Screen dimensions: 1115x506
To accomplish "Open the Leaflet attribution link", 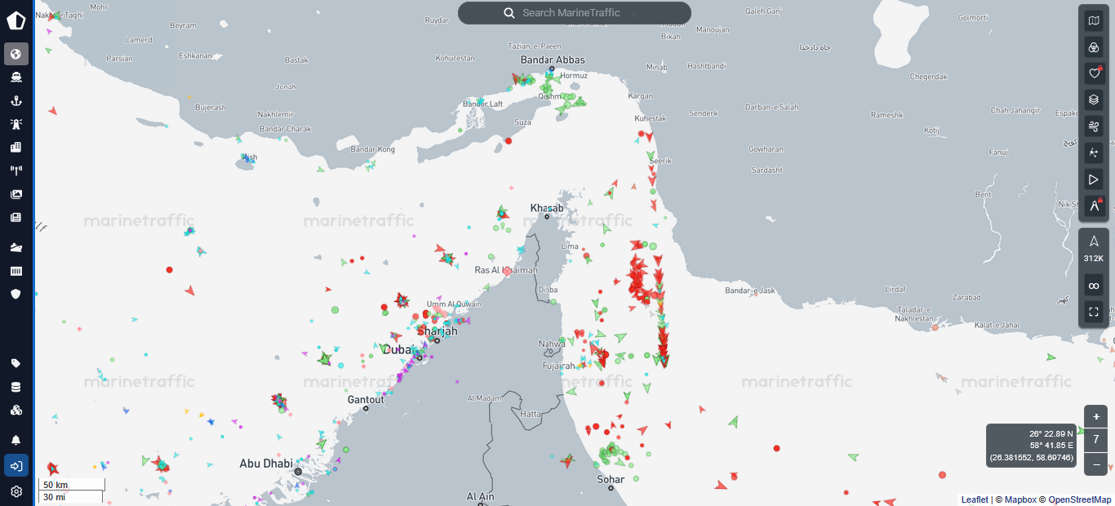I will (975, 499).
